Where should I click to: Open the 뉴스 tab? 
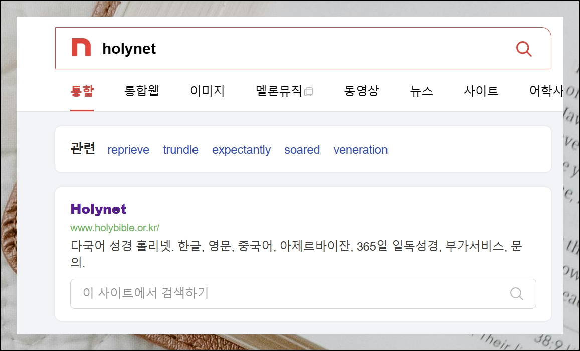[x=421, y=91]
